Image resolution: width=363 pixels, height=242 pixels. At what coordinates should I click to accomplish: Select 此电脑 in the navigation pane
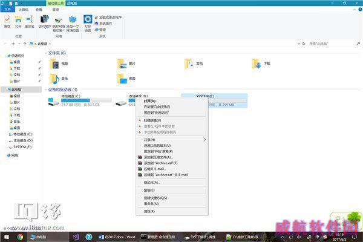[x=22, y=90]
